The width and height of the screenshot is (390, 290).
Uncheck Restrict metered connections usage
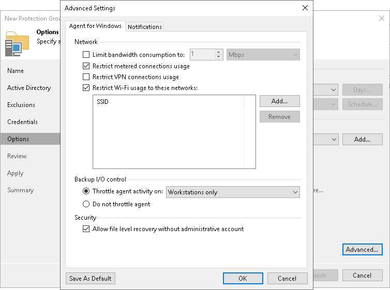click(x=86, y=66)
